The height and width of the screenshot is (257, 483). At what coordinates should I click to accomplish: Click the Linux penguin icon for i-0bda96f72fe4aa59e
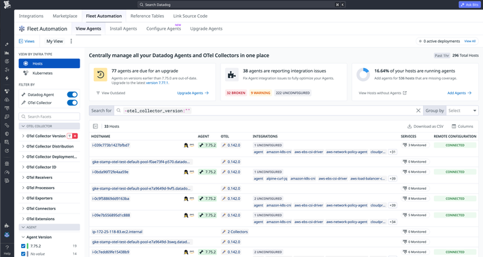[186, 172]
